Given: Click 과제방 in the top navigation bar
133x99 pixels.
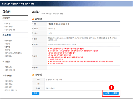Looking at the screenshot, I should [31, 4].
